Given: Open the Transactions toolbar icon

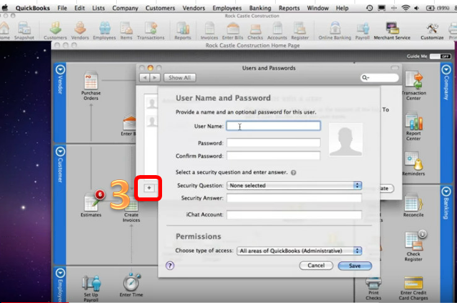Looking at the screenshot, I should tap(151, 30).
